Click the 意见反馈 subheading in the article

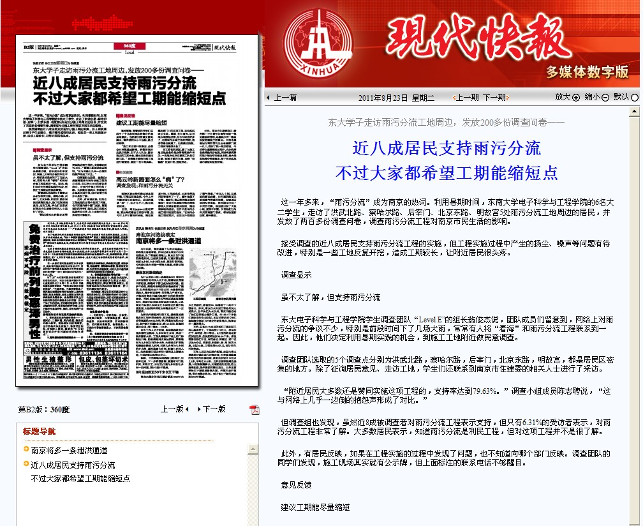click(296, 485)
